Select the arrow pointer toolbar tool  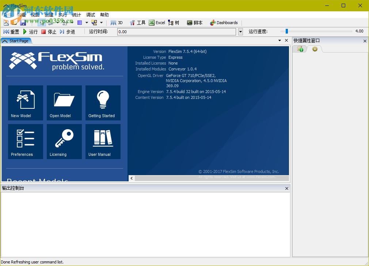pyautogui.click(x=41, y=22)
